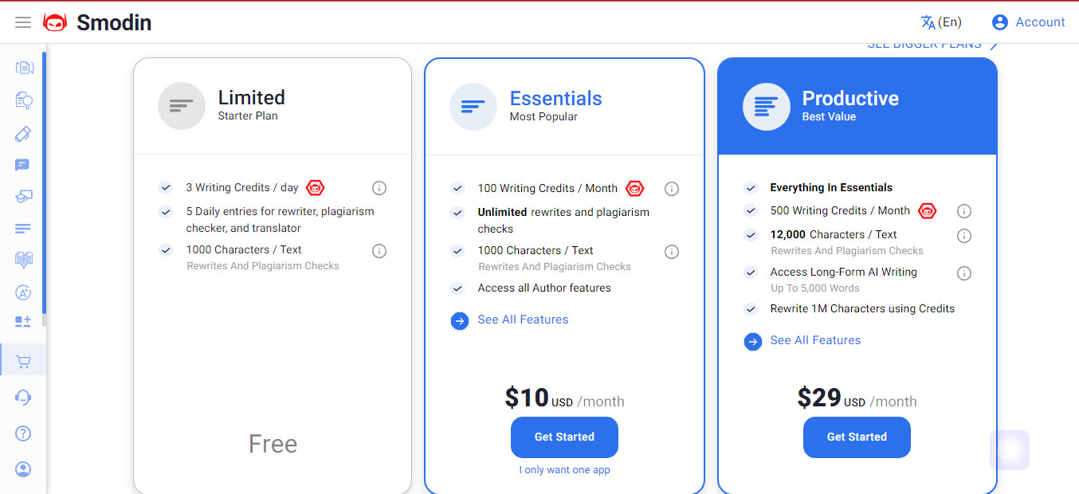
Task: Click the question mark help sidebar icon
Action: click(x=23, y=433)
